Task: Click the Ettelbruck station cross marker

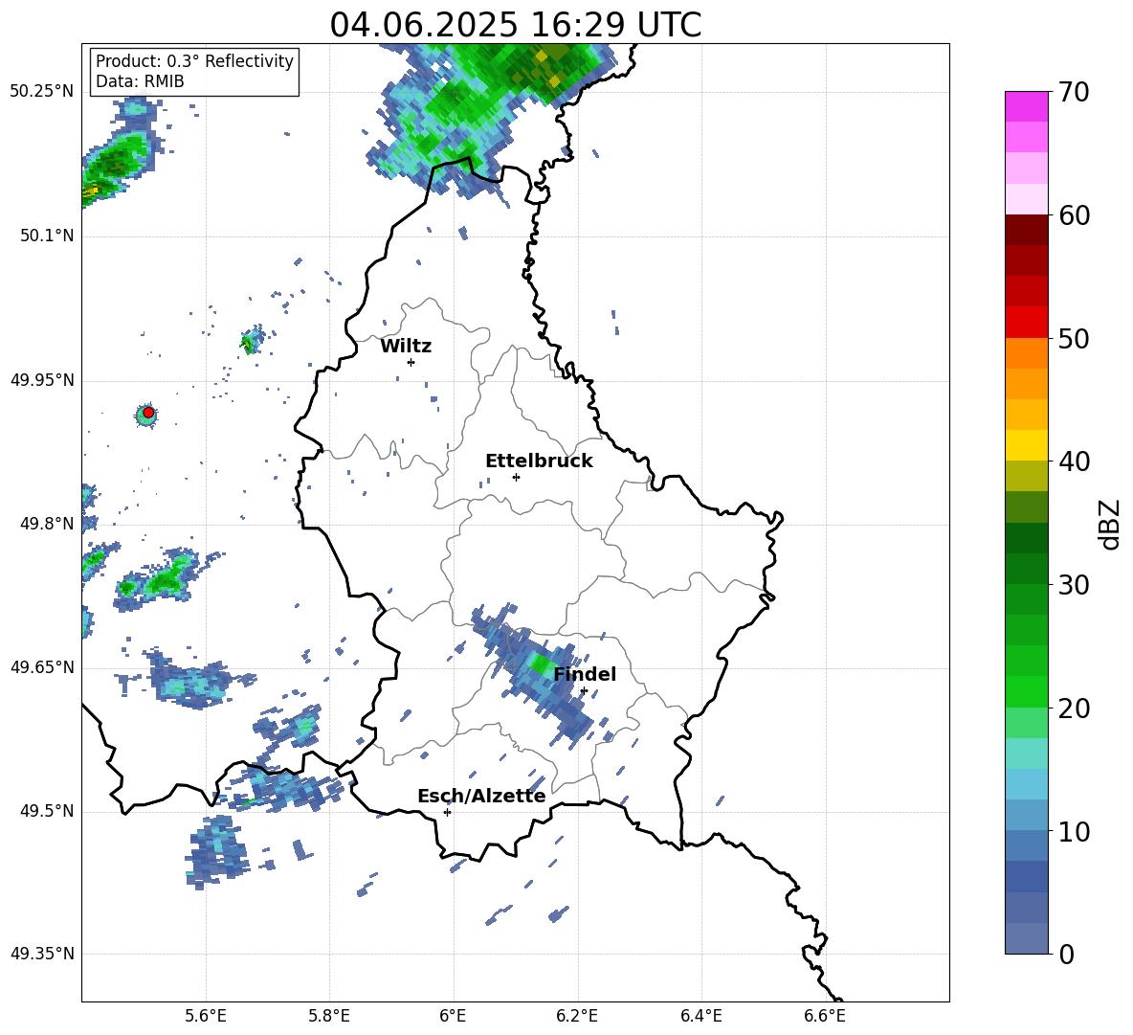Action: click(516, 477)
